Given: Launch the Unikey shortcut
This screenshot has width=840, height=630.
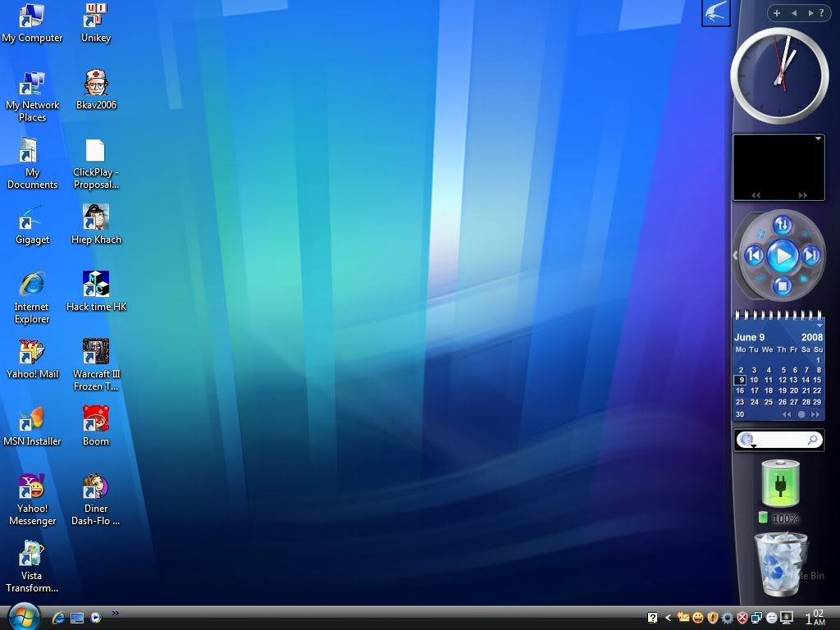Looking at the screenshot, I should pyautogui.click(x=96, y=24).
